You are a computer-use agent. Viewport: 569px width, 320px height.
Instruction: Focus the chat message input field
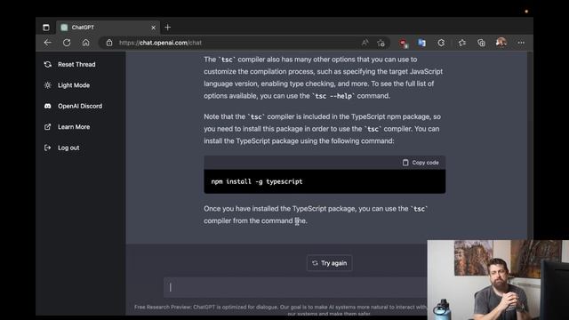click(295, 287)
